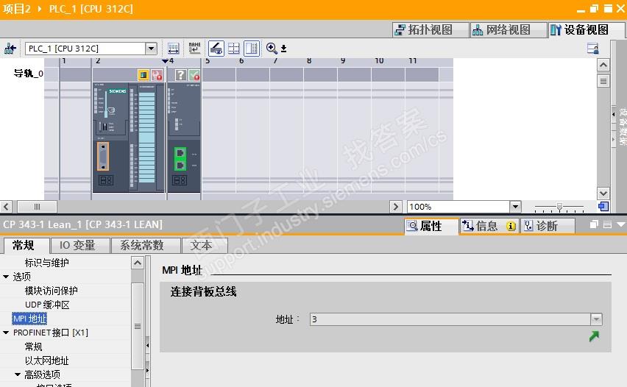This screenshot has height=387, width=627.
Task: Collapse the 高级选项 tree node
Action: click(18, 374)
